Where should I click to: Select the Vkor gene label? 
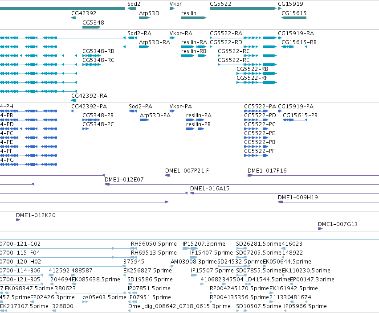[175, 4]
